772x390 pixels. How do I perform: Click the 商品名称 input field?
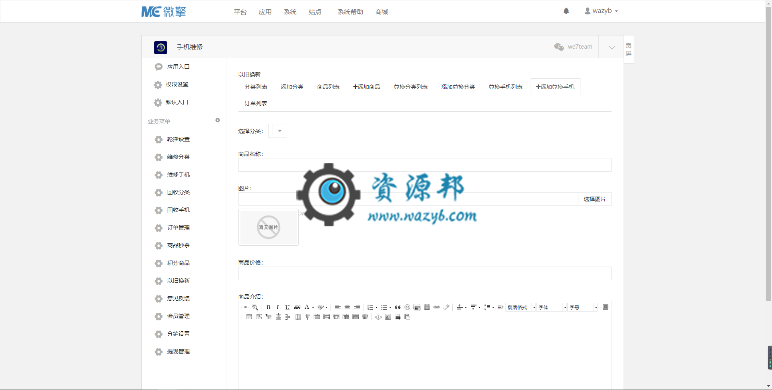[x=425, y=165]
